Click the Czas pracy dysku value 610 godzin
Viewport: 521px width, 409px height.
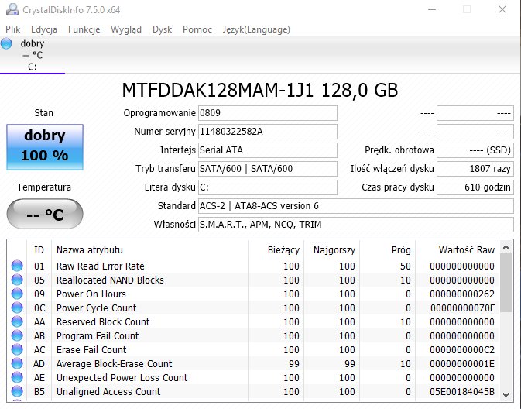point(475,187)
